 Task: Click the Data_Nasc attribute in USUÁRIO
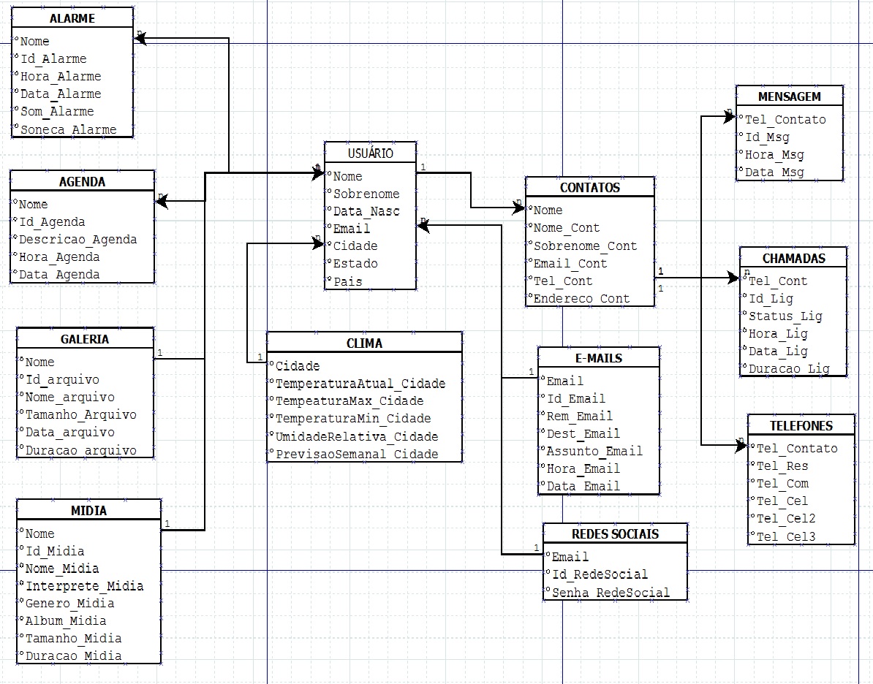click(366, 211)
